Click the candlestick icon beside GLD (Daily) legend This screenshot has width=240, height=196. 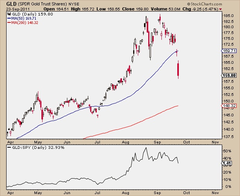coord(9,14)
